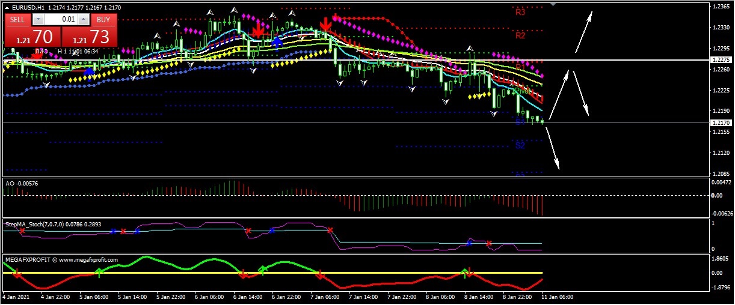Click the StepMA_Stoch indicator label

click(53, 224)
